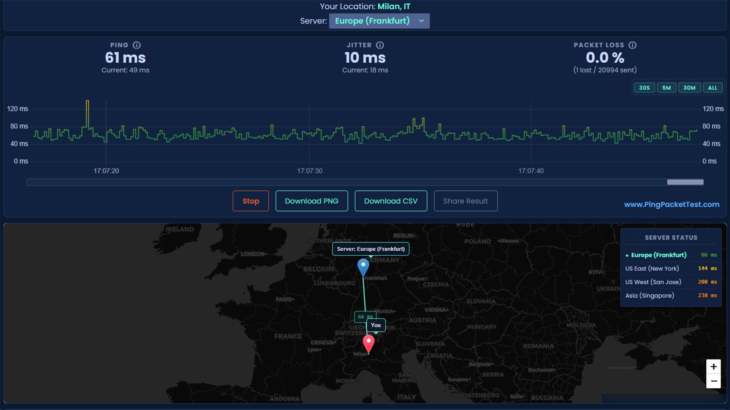
Task: Enable the 30M chart range
Action: 689,87
